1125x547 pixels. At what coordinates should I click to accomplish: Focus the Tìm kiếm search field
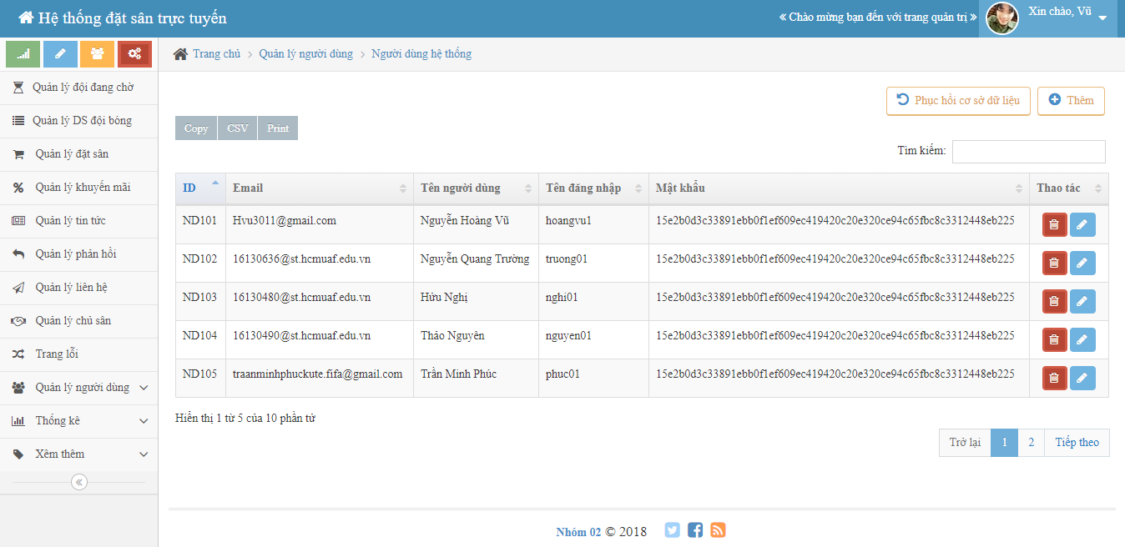(1028, 152)
